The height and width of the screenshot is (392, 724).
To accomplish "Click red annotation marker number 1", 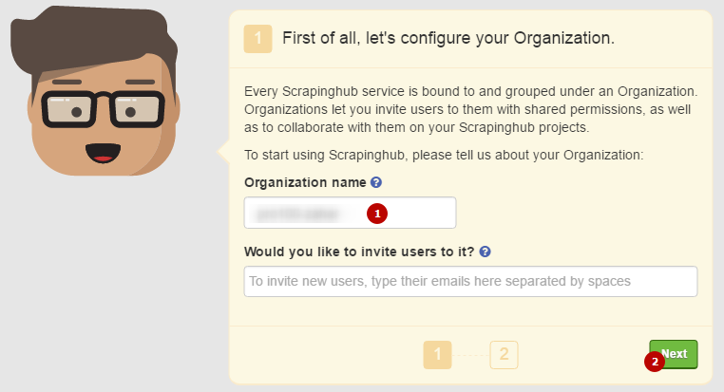I will pos(377,214).
